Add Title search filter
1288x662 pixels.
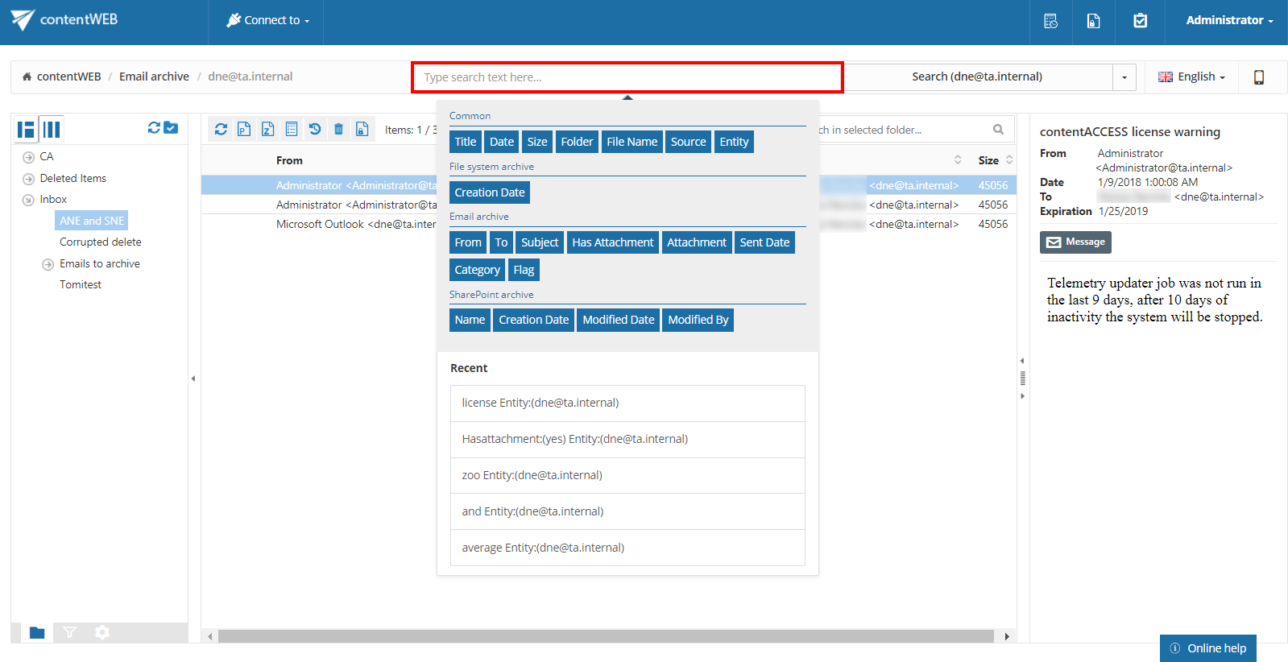tap(465, 142)
